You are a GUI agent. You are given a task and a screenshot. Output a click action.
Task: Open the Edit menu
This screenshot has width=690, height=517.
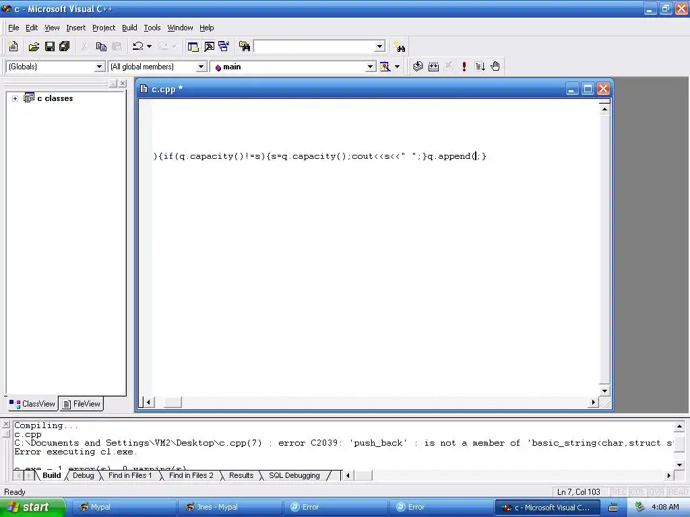(32, 28)
